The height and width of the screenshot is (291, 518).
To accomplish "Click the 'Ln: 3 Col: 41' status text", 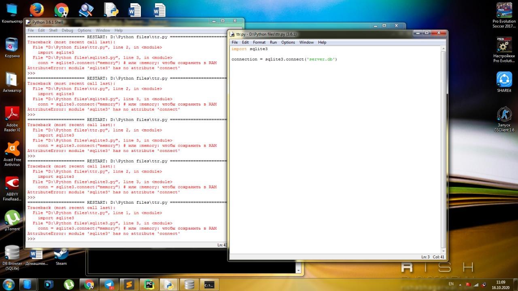I will click(433, 257).
